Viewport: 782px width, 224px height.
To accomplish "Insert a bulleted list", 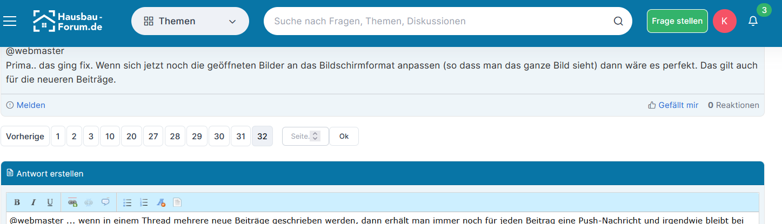I will pos(128,202).
